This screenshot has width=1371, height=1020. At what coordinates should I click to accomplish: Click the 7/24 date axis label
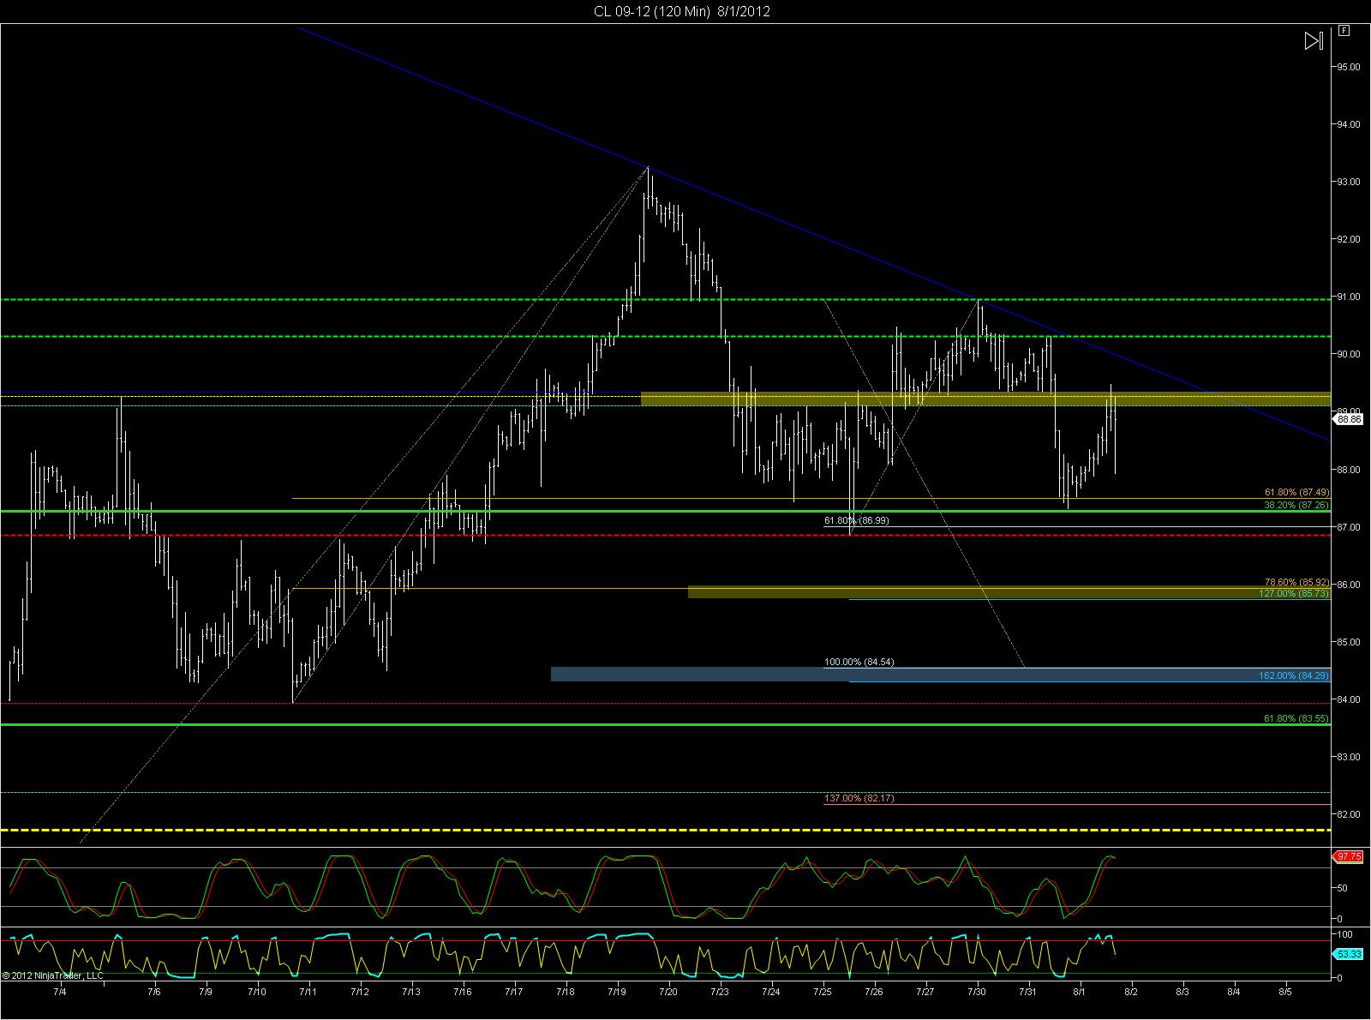tap(771, 992)
